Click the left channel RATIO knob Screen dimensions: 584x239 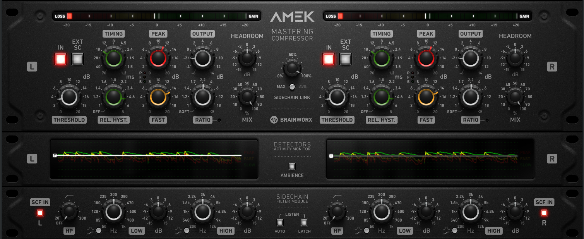pos(203,97)
